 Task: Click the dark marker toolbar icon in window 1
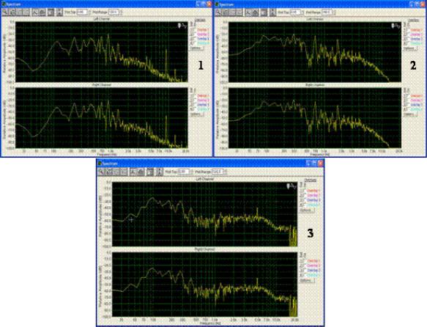(x=51, y=12)
